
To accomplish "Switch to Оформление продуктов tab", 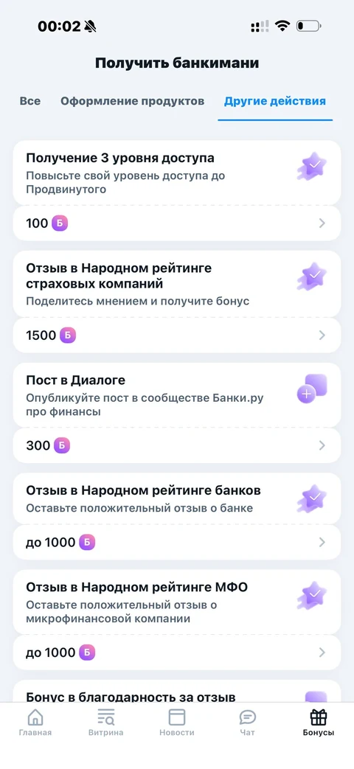I will click(x=133, y=102).
